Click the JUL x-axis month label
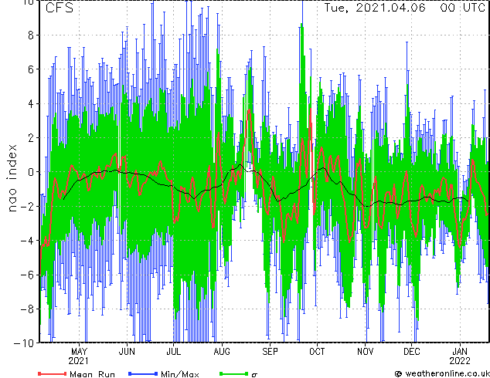Viewport: 490px width, 378px height. [x=173, y=352]
